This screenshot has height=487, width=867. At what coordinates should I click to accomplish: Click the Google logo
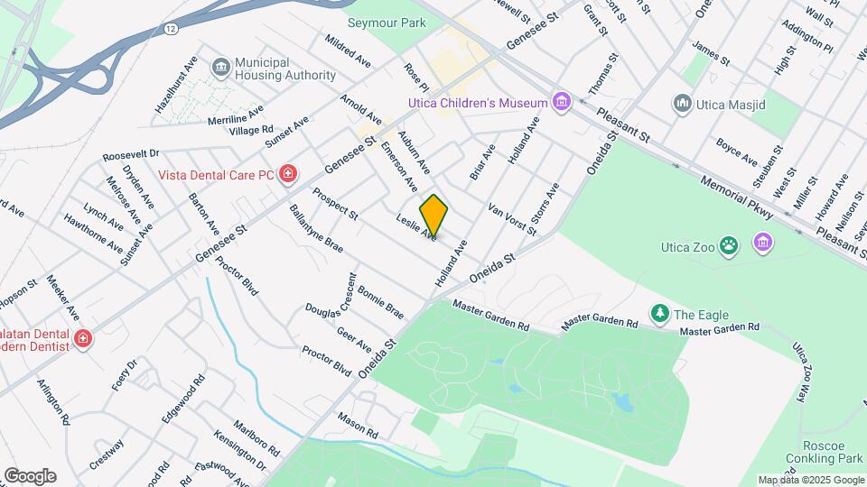click(x=31, y=476)
